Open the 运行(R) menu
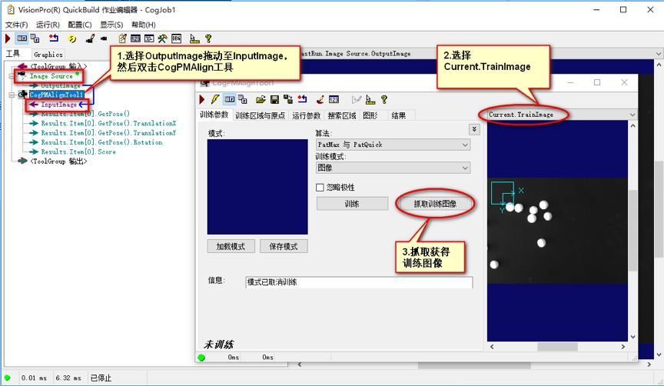Screen dimensions: 664x386 pyautogui.click(x=48, y=25)
